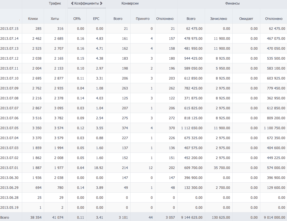Click total clicks 38 354
287x221 pixels.
click(36, 218)
